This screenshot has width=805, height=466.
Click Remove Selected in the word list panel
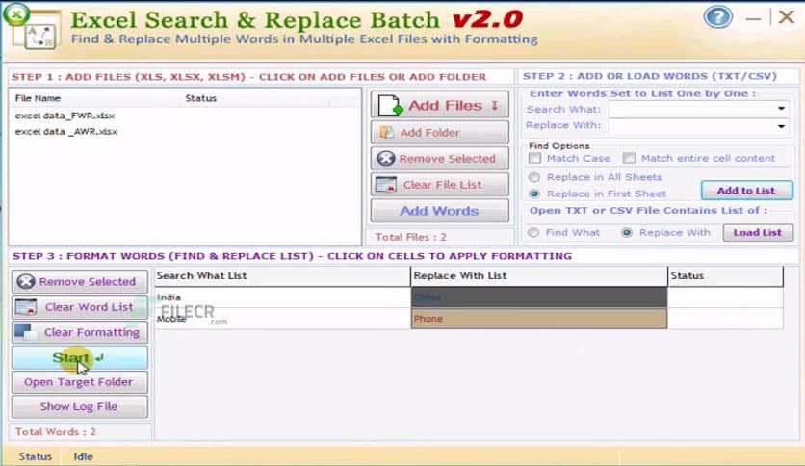pyautogui.click(x=80, y=281)
